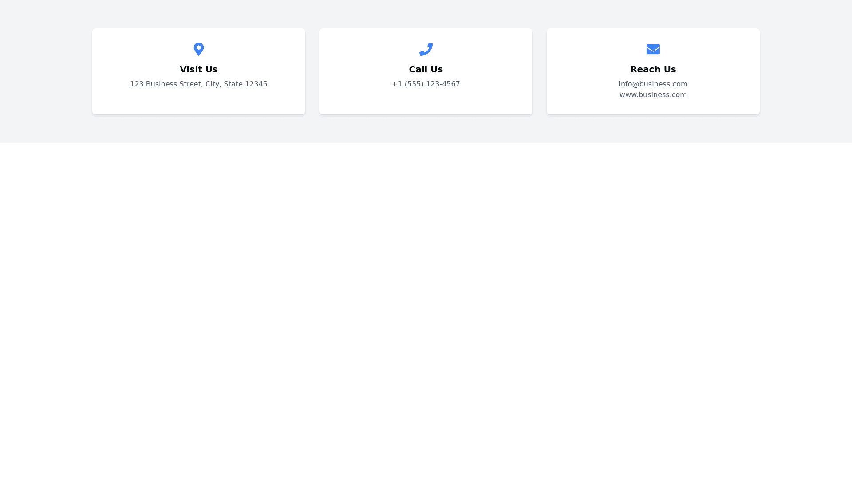The width and height of the screenshot is (852, 479).
Task: Click the blue envelope mail icon
Action: pos(653,49)
